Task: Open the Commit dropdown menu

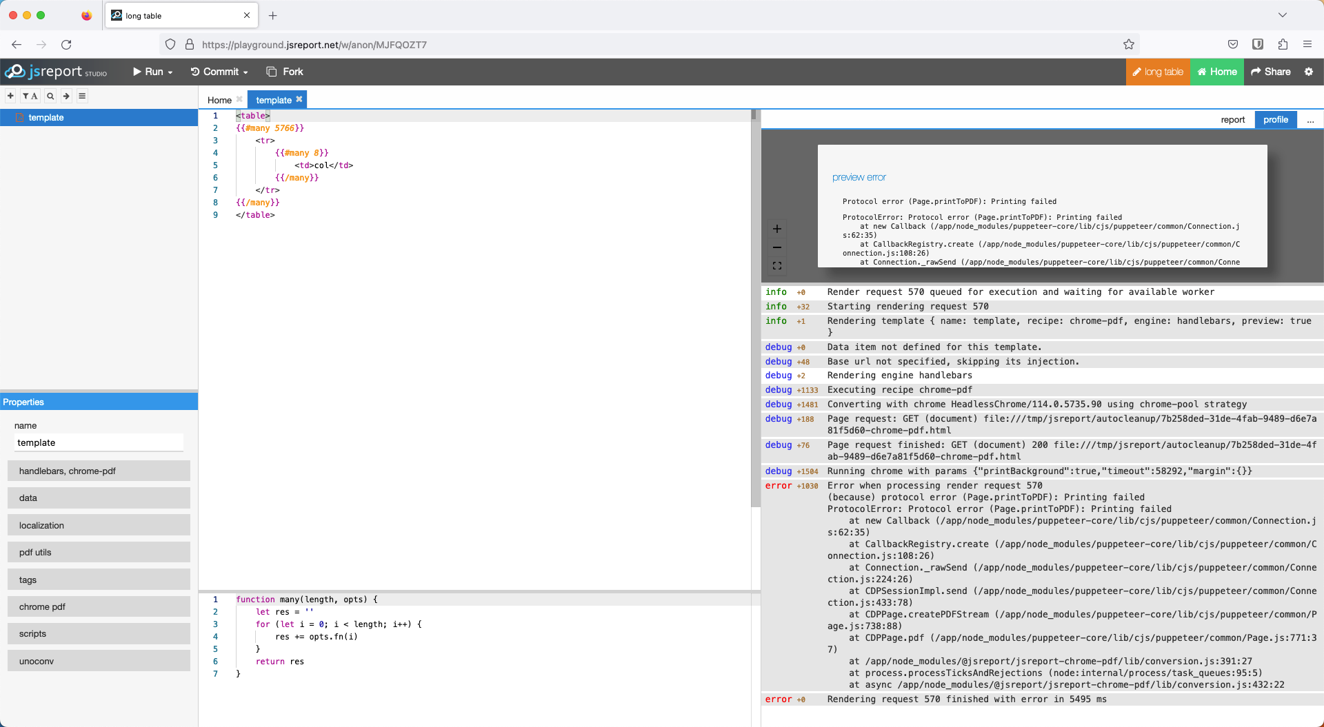Action: (219, 71)
